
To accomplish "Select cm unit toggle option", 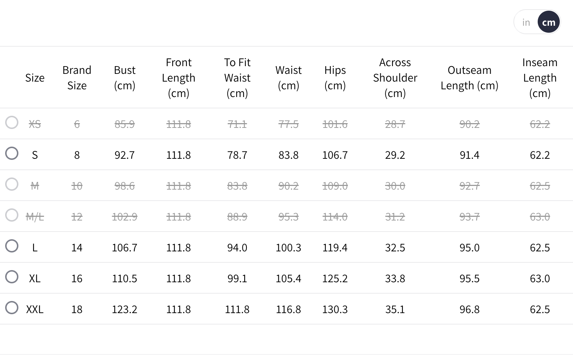I will point(548,22).
